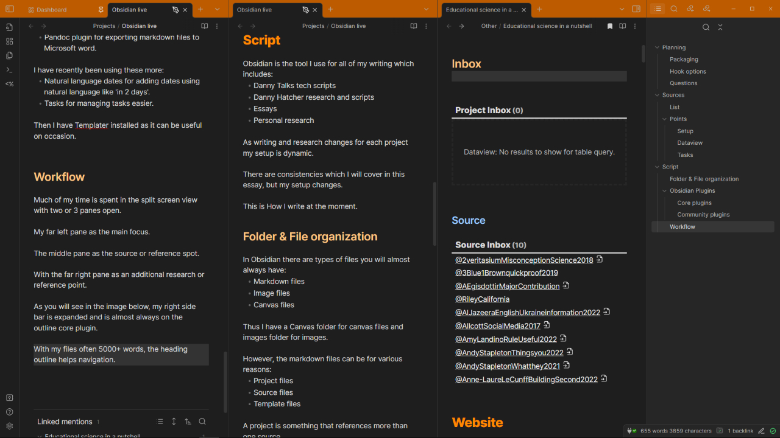The height and width of the screenshot is (438, 780).
Task: Open tab list dropdown in middle pane
Action: 427,9
